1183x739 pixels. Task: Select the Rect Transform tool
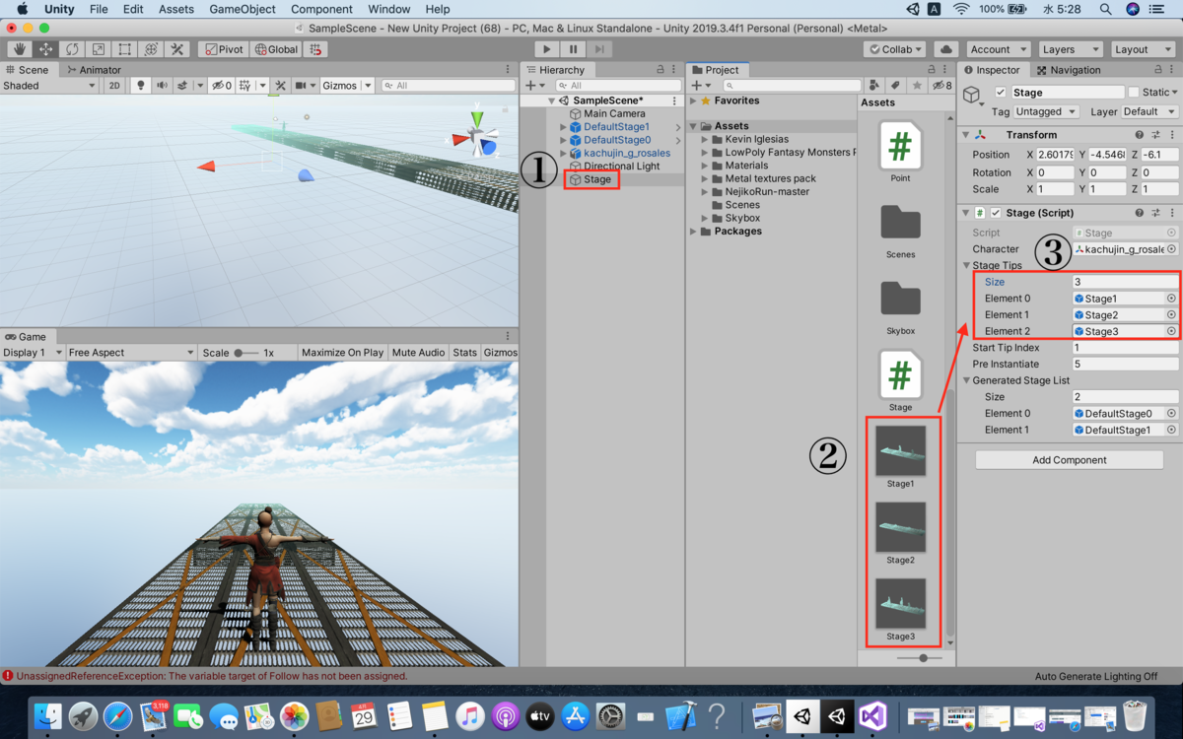tap(125, 49)
